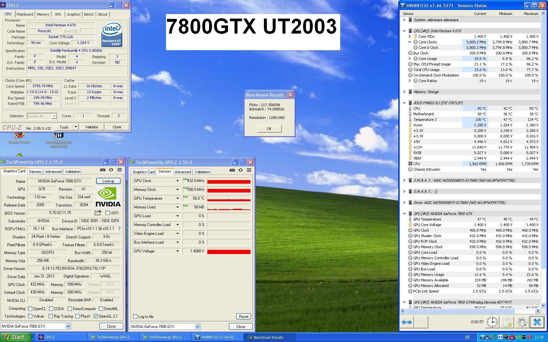Open GPU selector dropdown in GPU-Z Graphics Card window
The image size is (548, 342).
68,326
